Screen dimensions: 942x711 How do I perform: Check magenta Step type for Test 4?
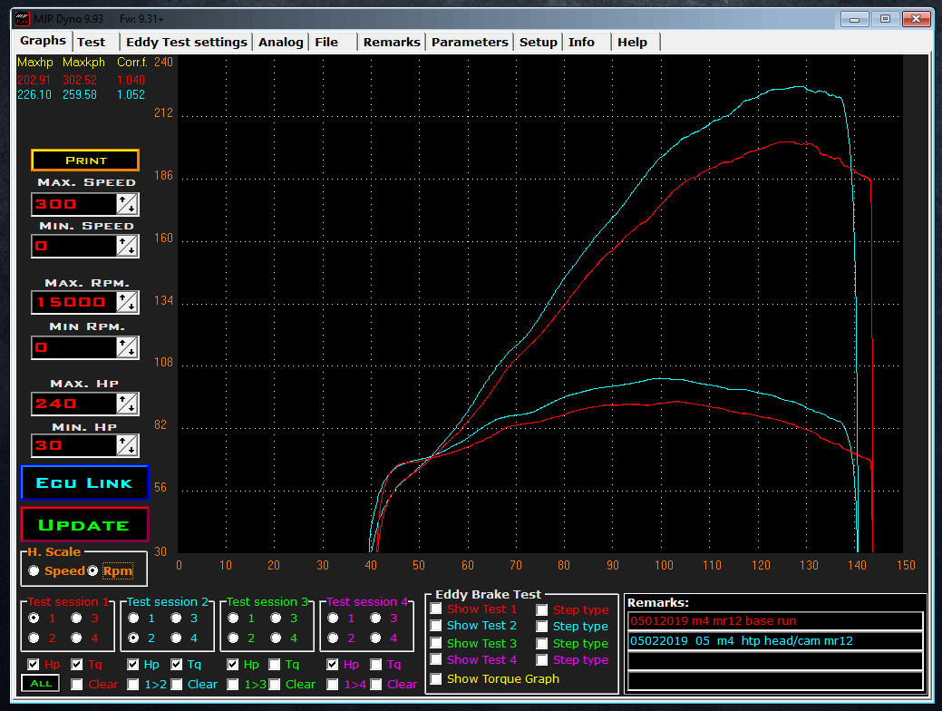[x=542, y=659]
